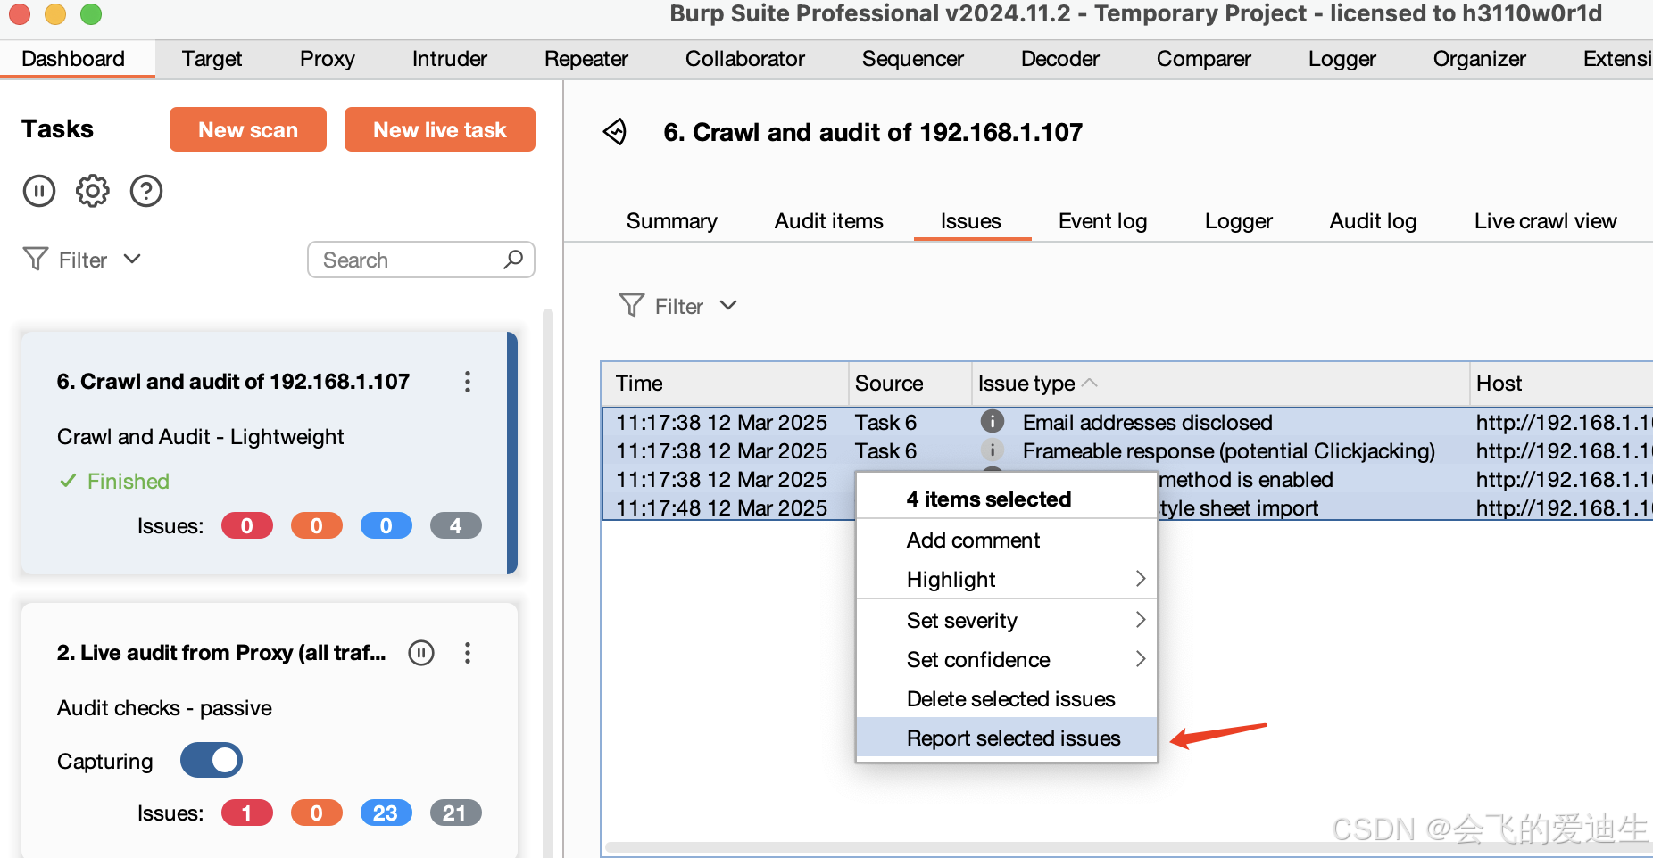
Task: Sort issues by Host column header
Action: coord(1561,384)
